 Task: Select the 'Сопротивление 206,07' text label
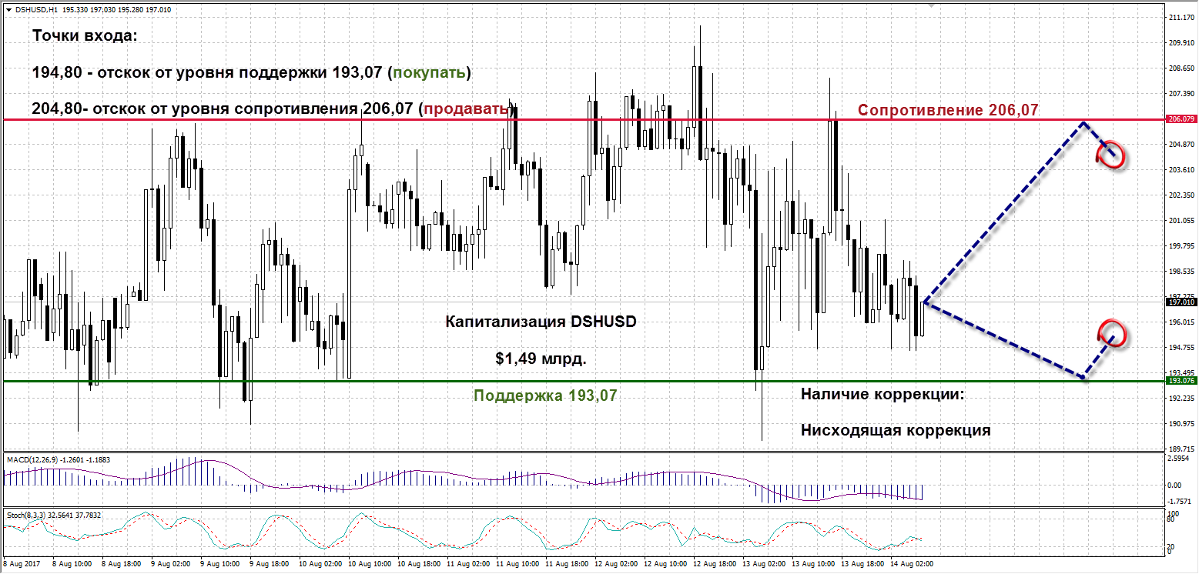(x=948, y=110)
